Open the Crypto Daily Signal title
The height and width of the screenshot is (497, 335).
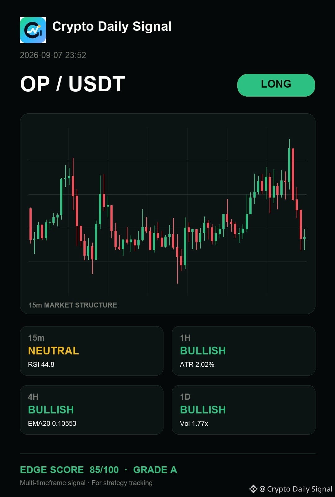point(112,27)
